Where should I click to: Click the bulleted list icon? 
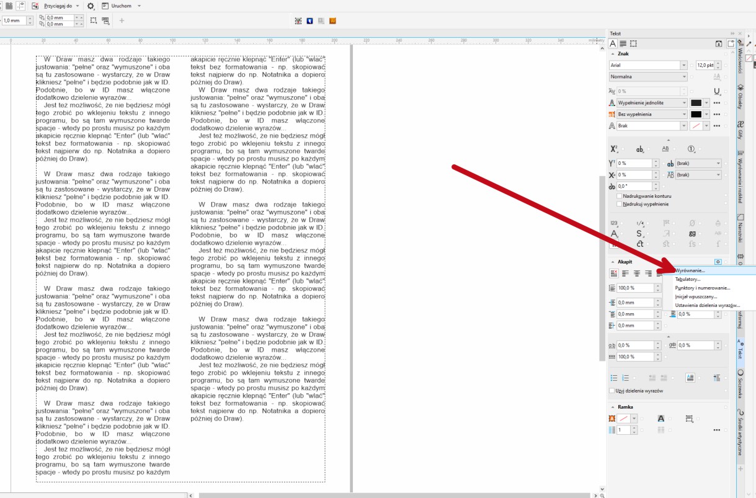tap(615, 378)
